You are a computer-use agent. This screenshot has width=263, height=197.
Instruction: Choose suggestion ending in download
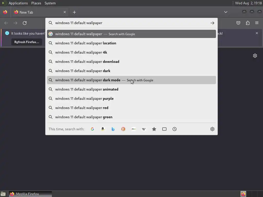click(131, 62)
